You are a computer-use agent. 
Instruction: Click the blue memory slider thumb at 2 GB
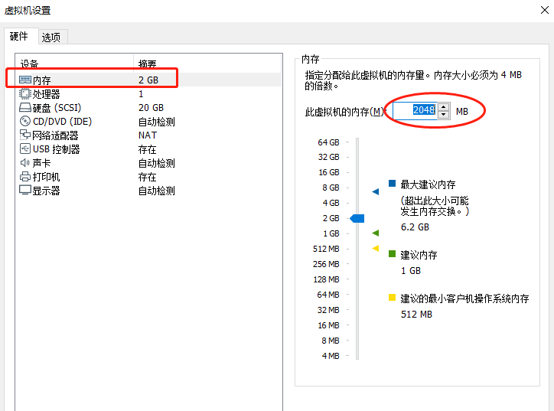coord(357,218)
